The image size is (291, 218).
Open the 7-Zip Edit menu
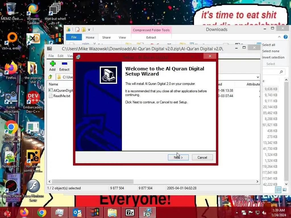tap(61, 56)
